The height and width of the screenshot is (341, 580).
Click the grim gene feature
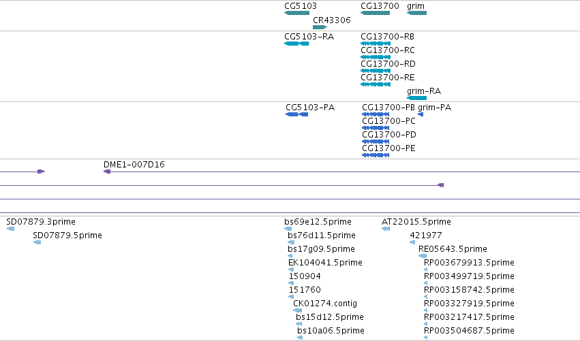416,13
